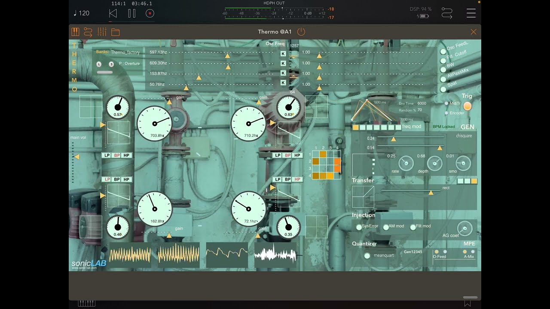
Task: Click the 710.2hz gauge dial
Action: coord(248,124)
